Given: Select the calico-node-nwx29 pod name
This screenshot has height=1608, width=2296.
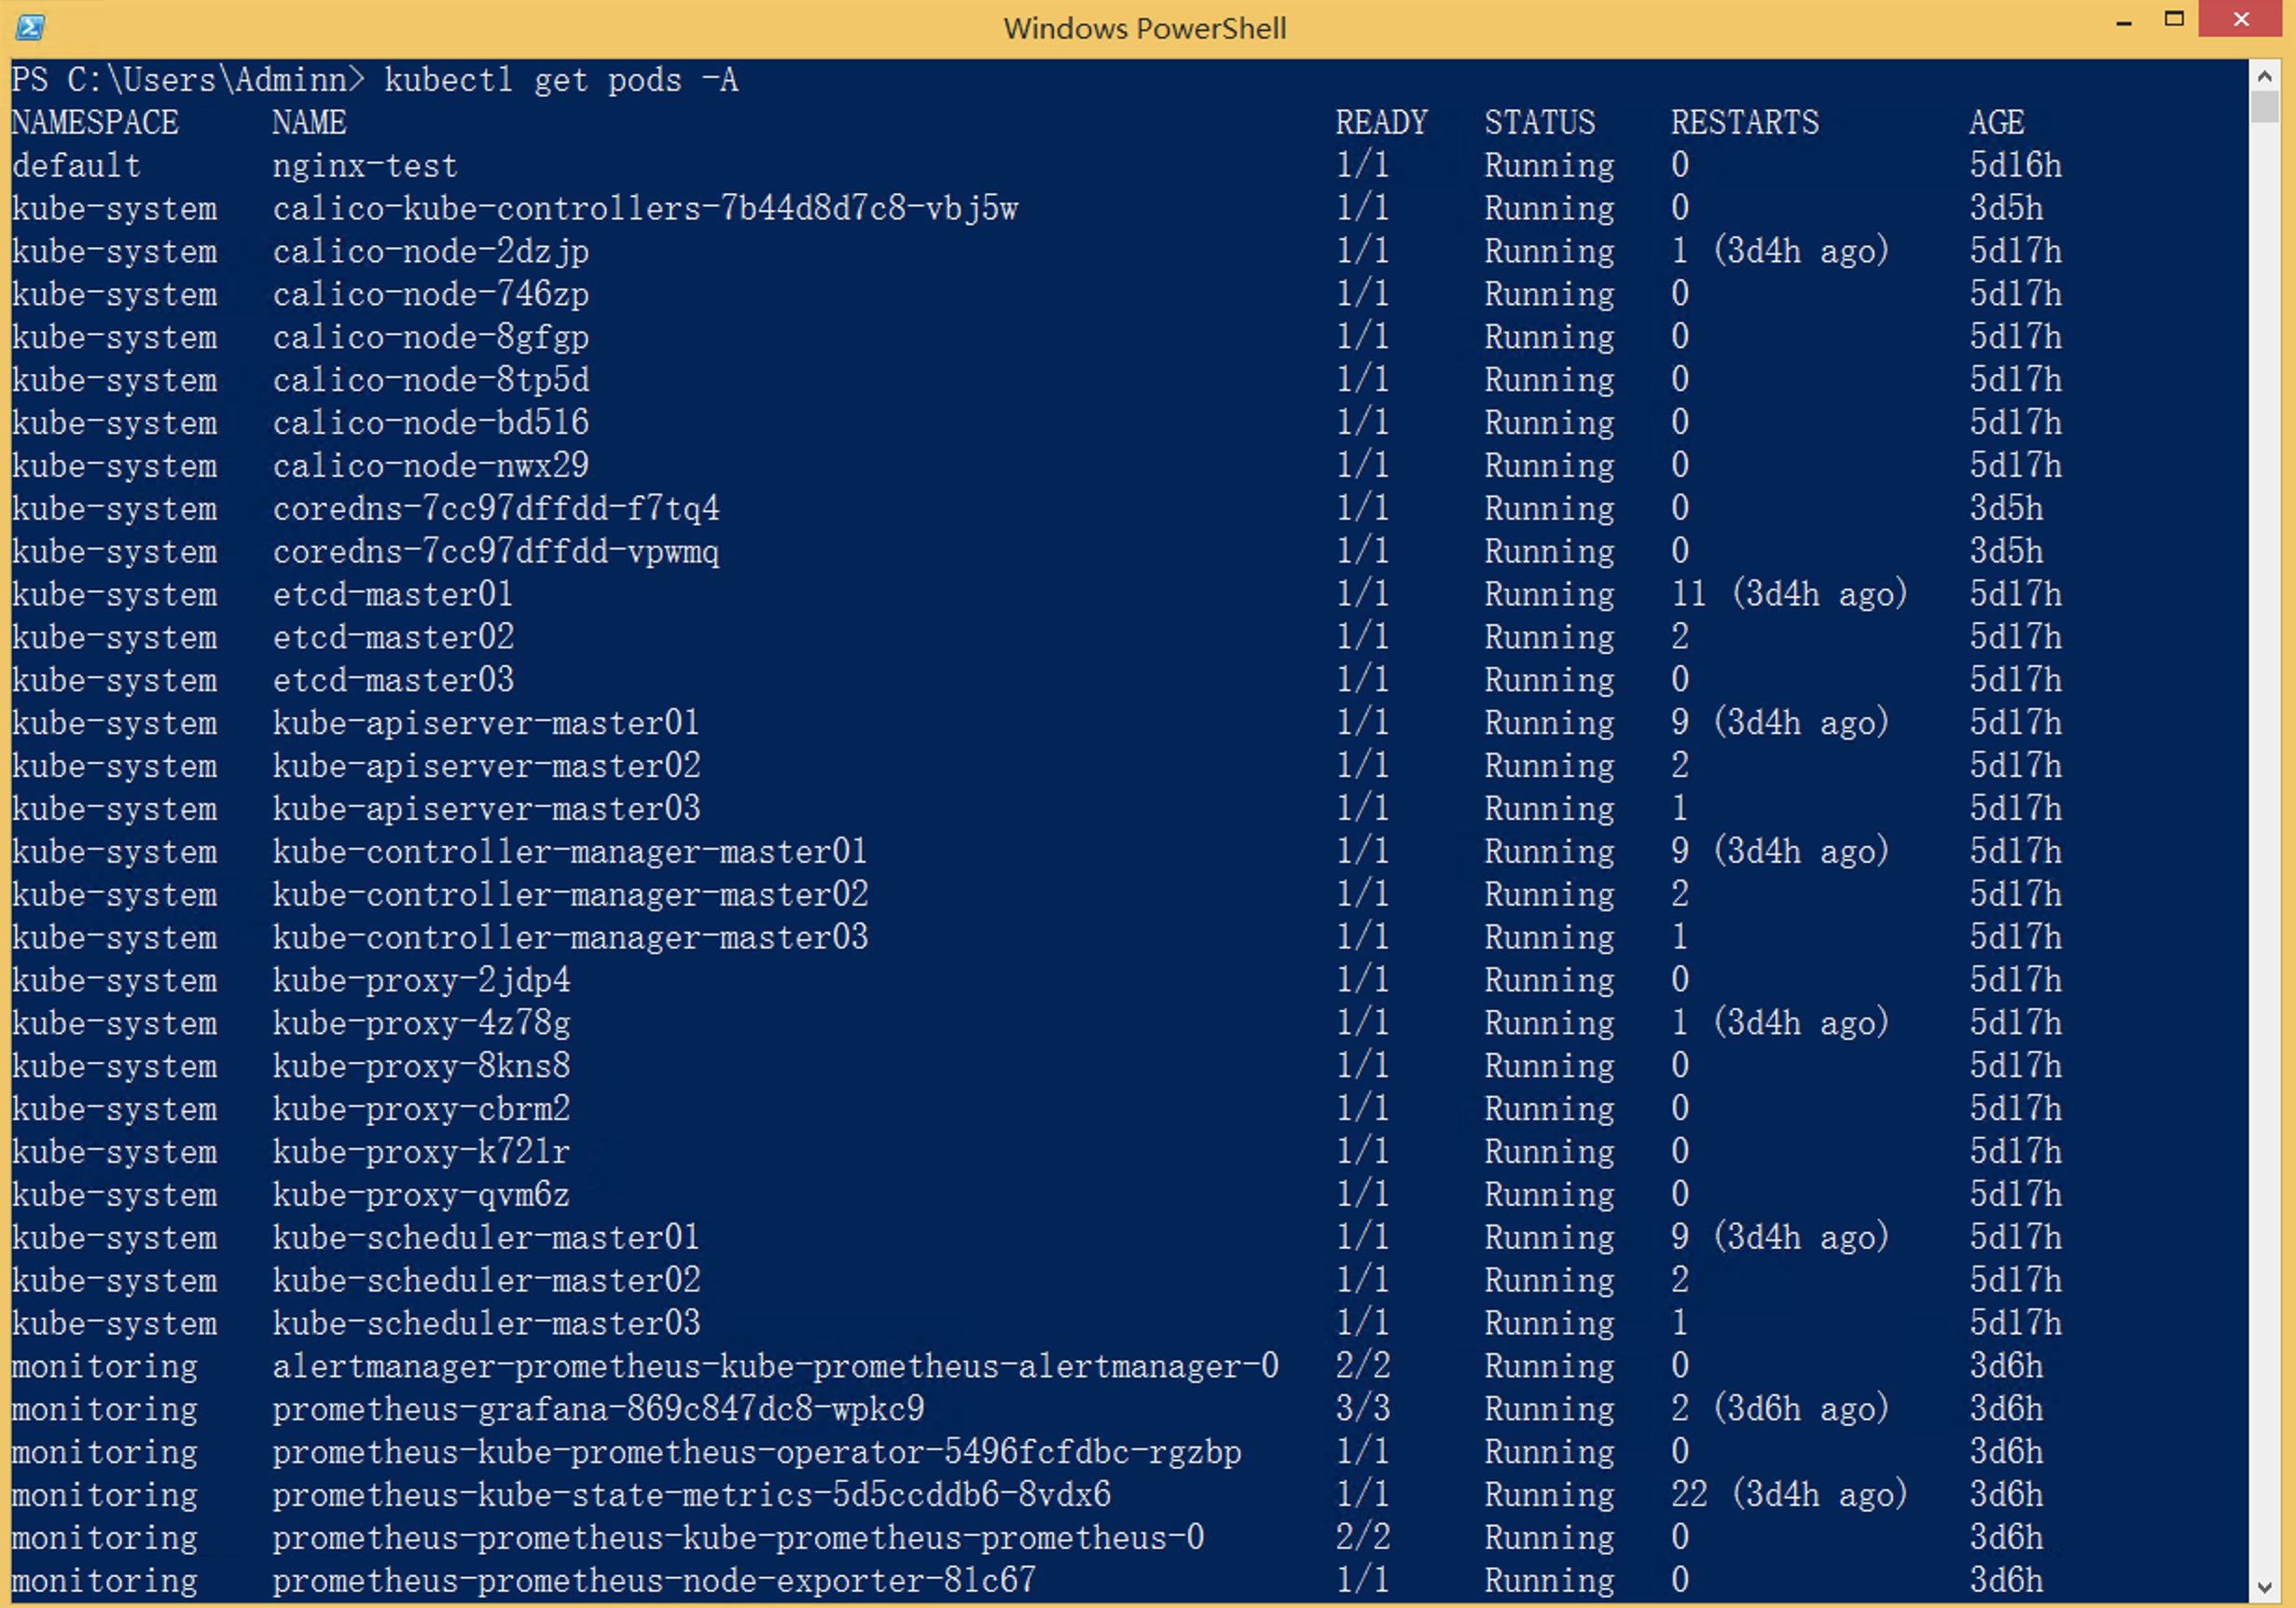Looking at the screenshot, I should tap(431, 466).
